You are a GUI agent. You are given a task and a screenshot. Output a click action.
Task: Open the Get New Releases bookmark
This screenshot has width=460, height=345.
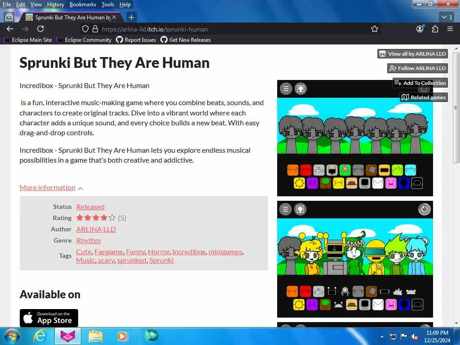click(186, 40)
